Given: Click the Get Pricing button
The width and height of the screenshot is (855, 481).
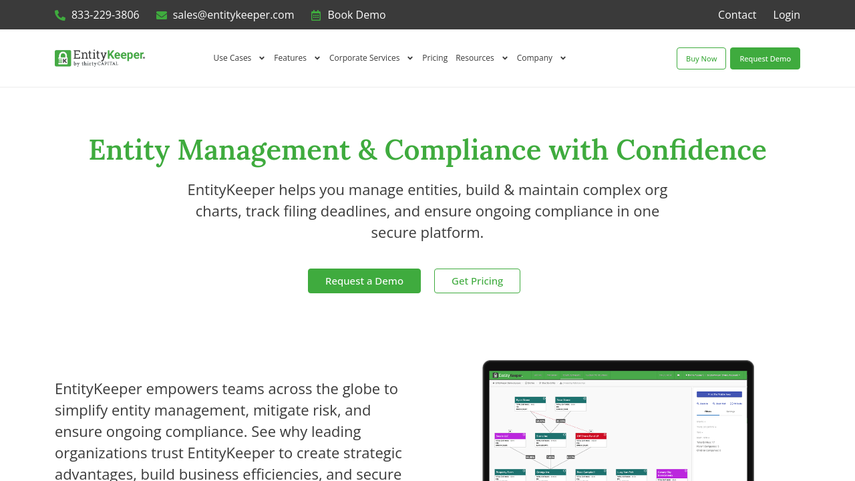Looking at the screenshot, I should (x=477, y=281).
